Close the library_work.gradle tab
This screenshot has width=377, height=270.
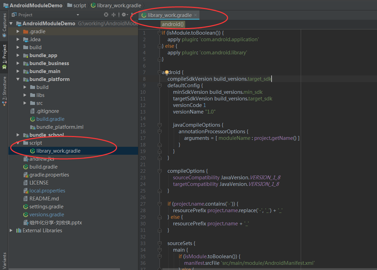click(196, 15)
